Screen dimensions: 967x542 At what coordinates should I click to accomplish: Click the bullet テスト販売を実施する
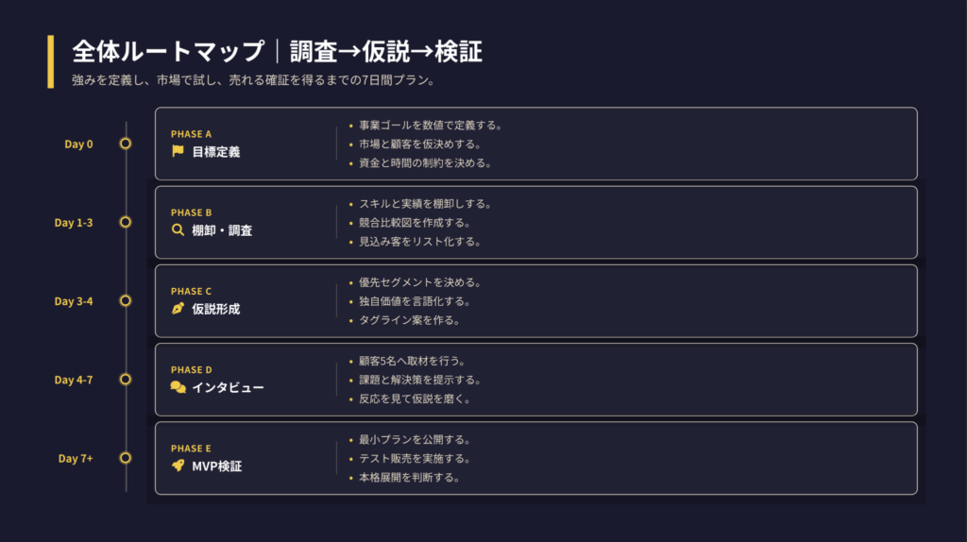click(415, 459)
